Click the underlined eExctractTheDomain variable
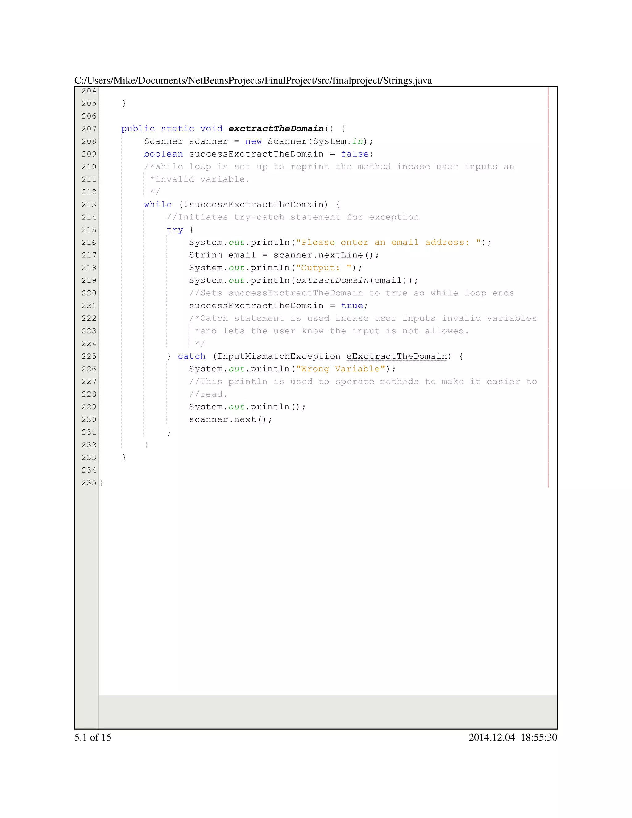The width and height of the screenshot is (632, 818). 397,356
